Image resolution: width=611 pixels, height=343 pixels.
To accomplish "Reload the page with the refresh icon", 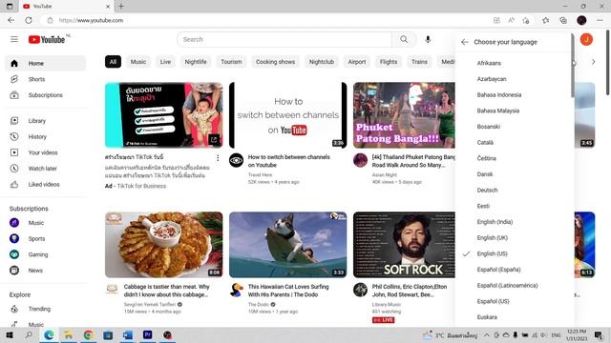I will (29, 20).
